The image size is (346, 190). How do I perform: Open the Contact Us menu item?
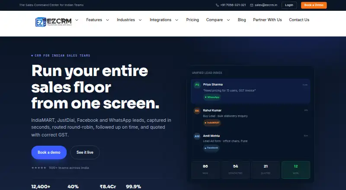click(x=299, y=20)
